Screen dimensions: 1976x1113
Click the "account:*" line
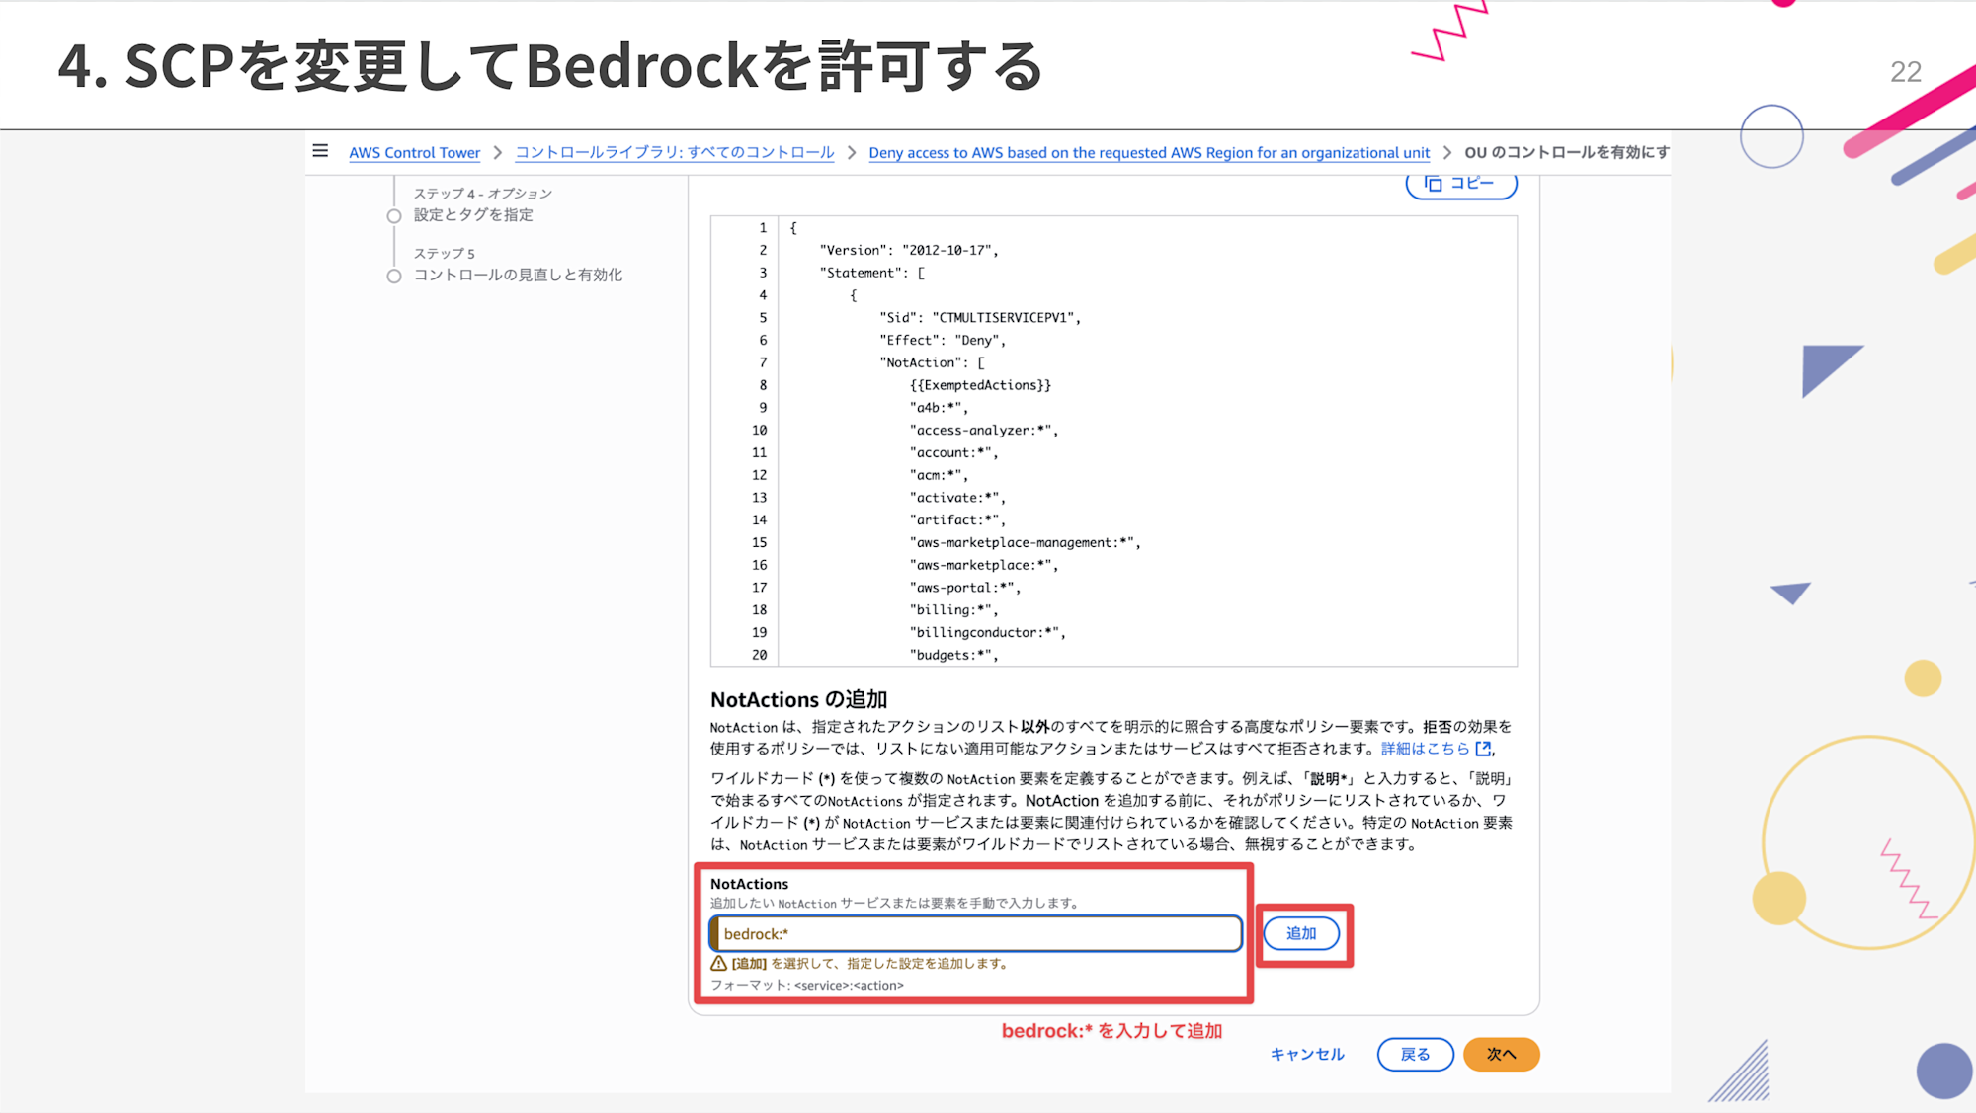954,452
